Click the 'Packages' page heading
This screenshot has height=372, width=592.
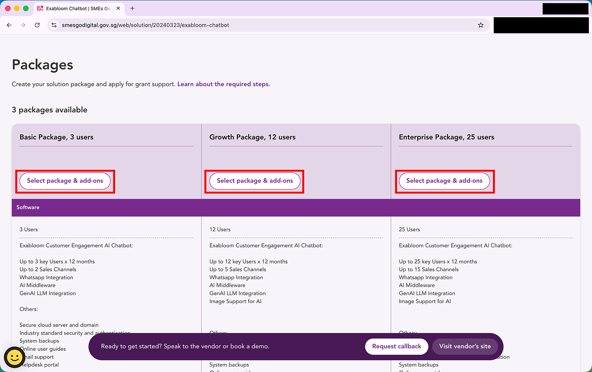pos(42,65)
